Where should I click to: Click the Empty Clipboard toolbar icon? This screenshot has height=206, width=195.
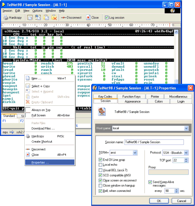(x=54, y=18)
